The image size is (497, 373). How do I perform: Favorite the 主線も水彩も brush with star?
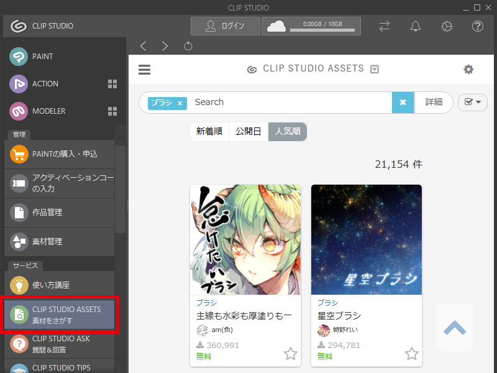coord(290,354)
